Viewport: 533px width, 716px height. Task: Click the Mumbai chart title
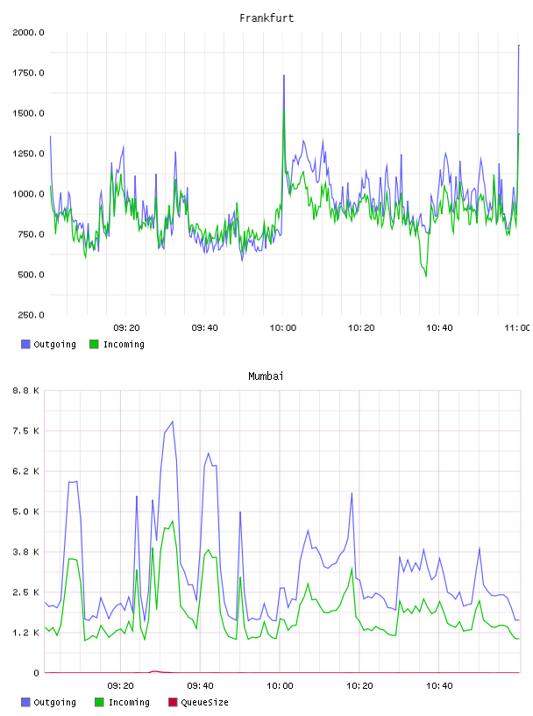tap(266, 376)
